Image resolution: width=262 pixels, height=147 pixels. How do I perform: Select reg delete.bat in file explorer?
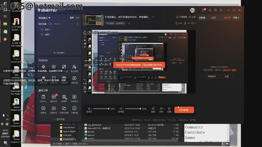94,125
